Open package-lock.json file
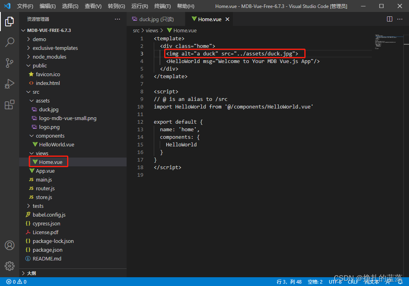Viewport: 409px width, 286px height. coord(53,241)
